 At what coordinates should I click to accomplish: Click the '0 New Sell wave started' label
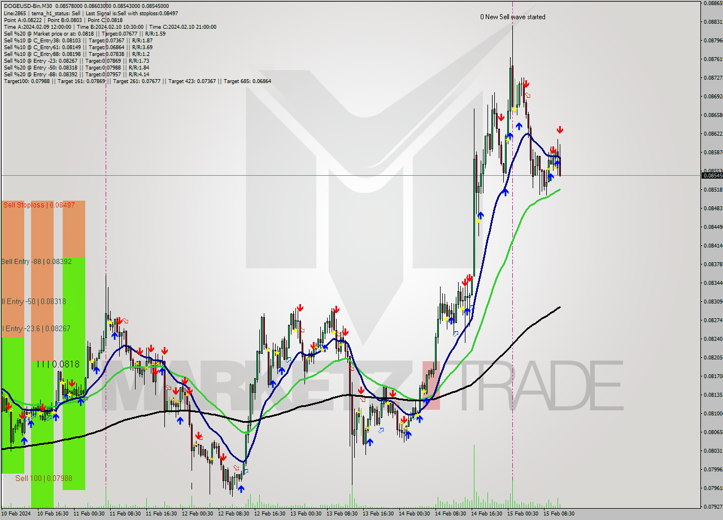click(x=513, y=17)
